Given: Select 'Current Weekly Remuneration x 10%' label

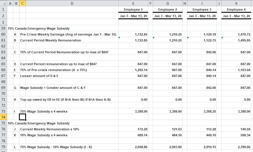Looking at the screenshot, I should [49, 129].
